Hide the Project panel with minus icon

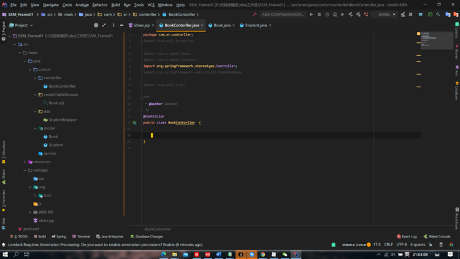coord(121,25)
